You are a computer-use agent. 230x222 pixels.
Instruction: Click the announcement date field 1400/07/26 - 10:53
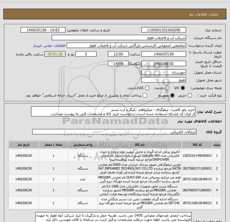43,30
